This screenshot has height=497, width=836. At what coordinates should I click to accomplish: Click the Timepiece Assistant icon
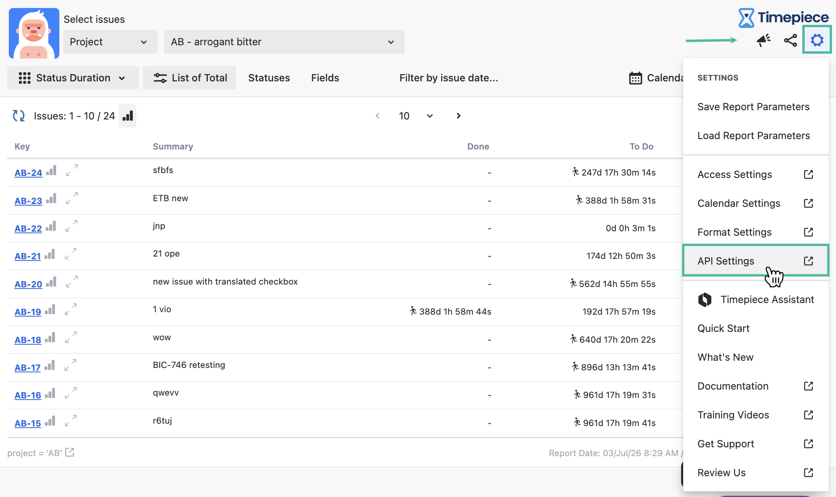coord(705,299)
